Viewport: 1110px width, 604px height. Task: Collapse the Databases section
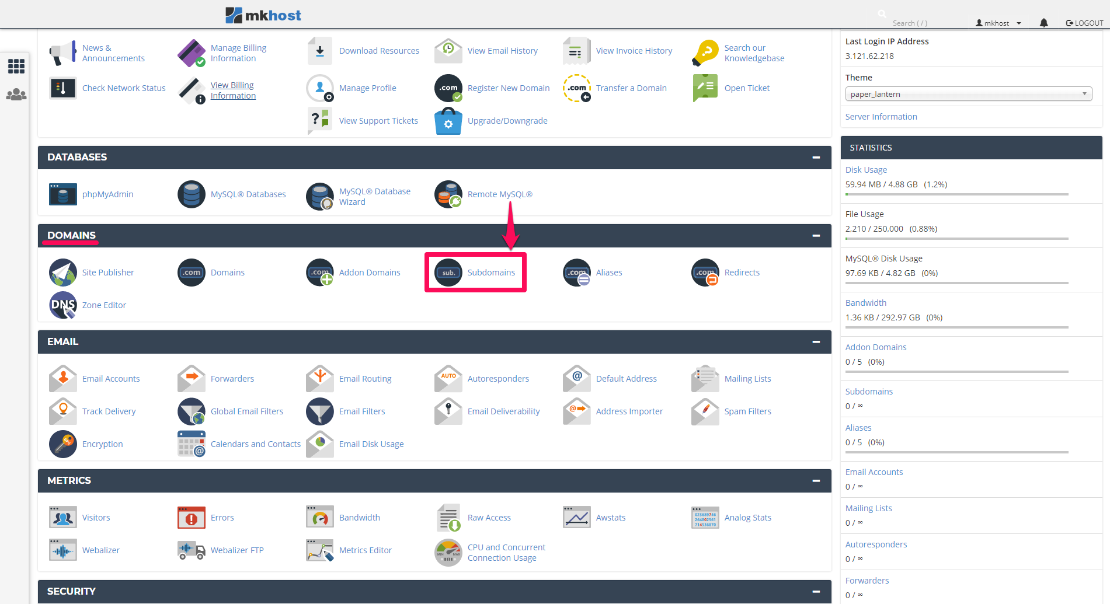816,158
